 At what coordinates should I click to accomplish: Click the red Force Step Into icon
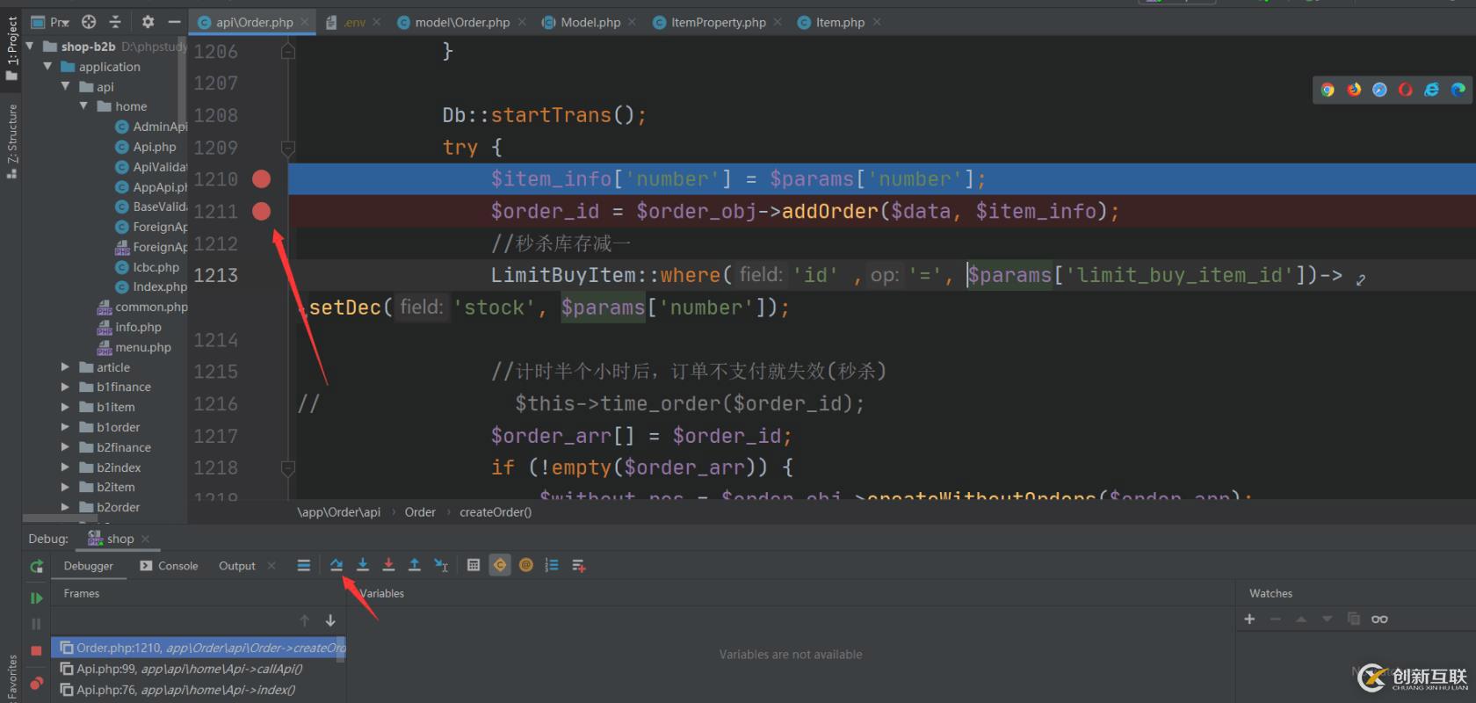(x=388, y=565)
